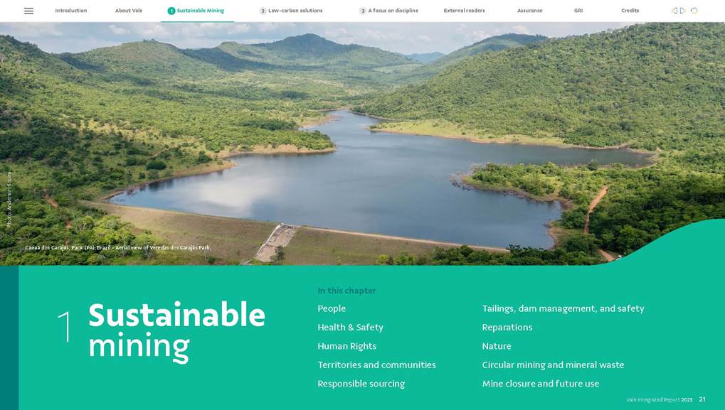
Task: Click the aerial lake photo
Action: click(363, 144)
